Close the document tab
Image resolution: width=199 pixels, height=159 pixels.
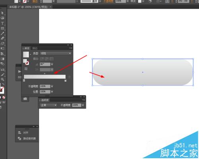coord(51,7)
